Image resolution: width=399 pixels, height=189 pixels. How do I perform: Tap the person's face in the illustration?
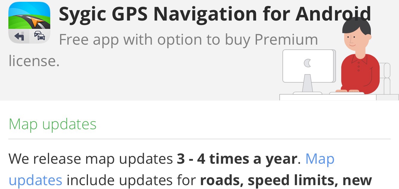coord(355,40)
